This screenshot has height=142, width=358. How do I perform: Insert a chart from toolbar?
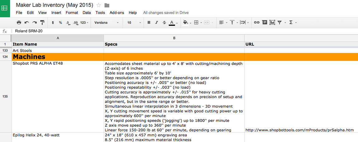(x=272, y=22)
